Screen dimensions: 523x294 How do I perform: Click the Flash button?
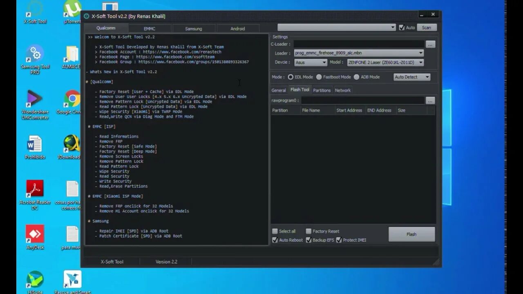[411, 234]
